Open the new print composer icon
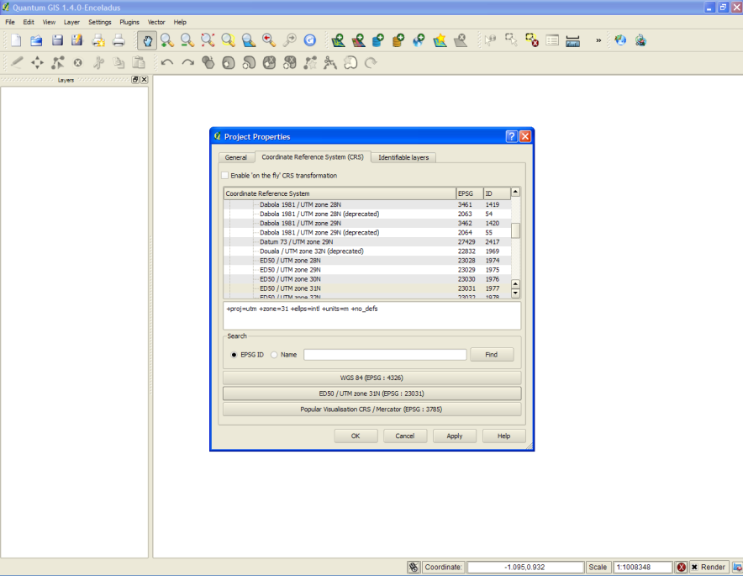Screen dimensions: 743x576 point(98,40)
